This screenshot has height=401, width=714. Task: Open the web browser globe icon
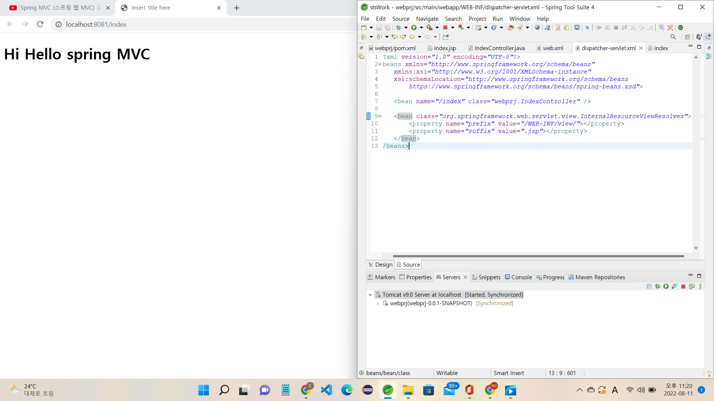pos(537,27)
